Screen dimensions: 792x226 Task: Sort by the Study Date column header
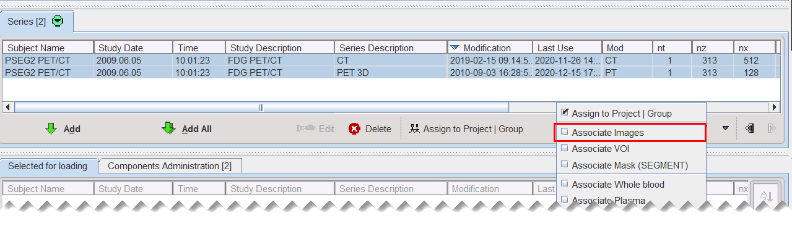[133, 48]
